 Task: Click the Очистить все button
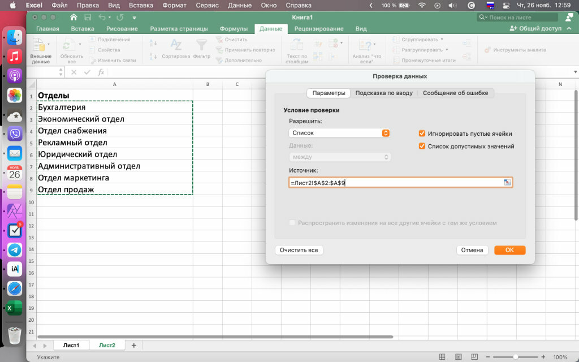coord(299,250)
